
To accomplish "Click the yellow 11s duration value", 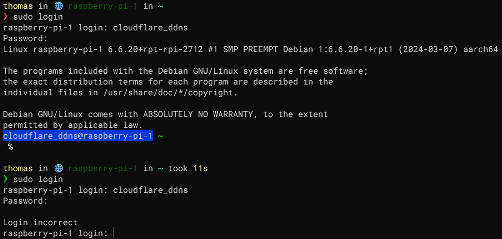I will 201,169.
